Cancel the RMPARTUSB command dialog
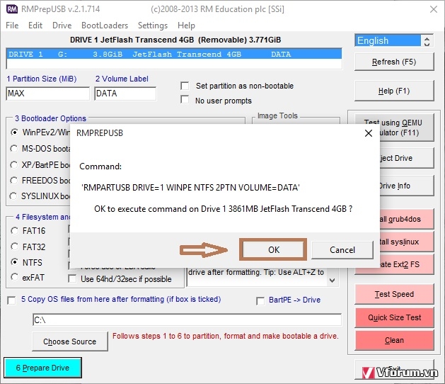 point(342,250)
